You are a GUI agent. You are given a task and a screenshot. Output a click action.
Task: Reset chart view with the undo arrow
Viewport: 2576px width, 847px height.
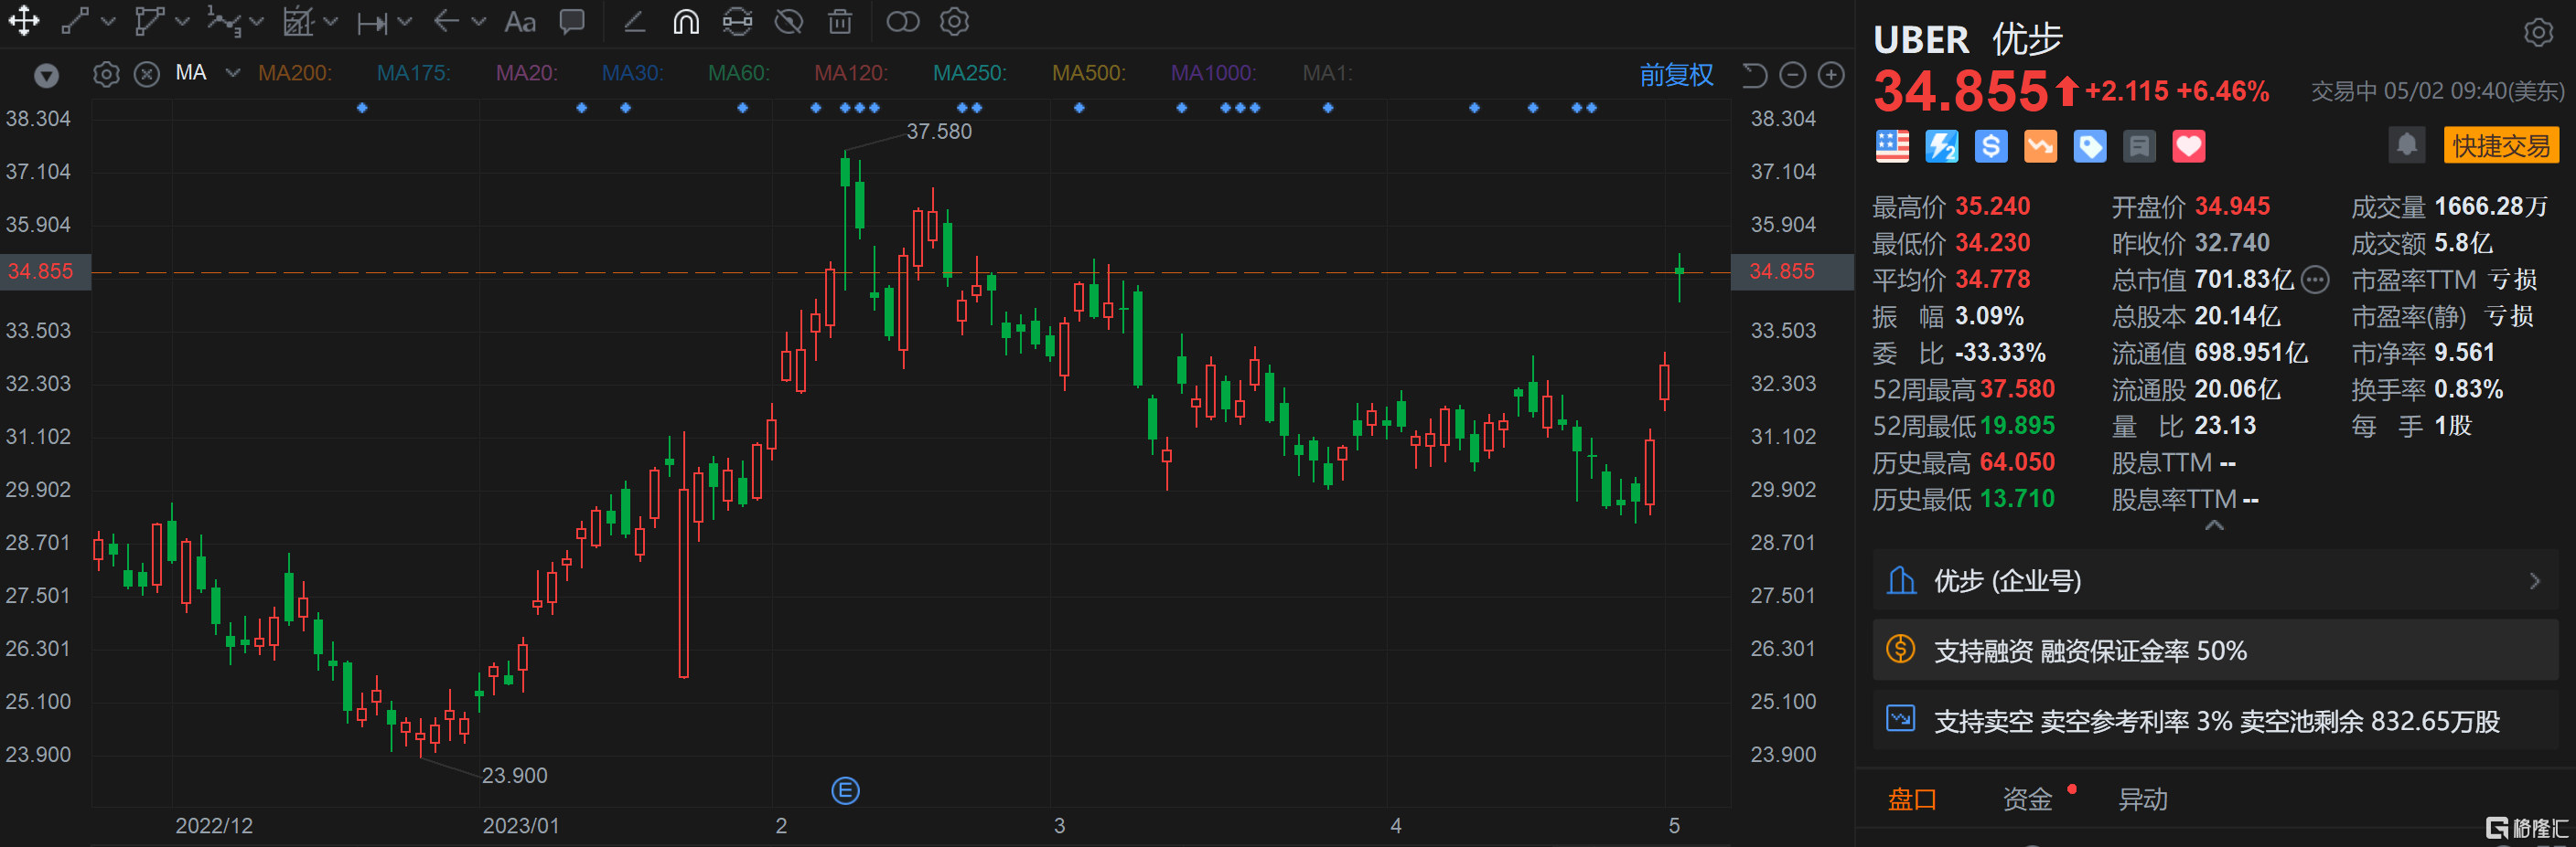[x=1755, y=75]
